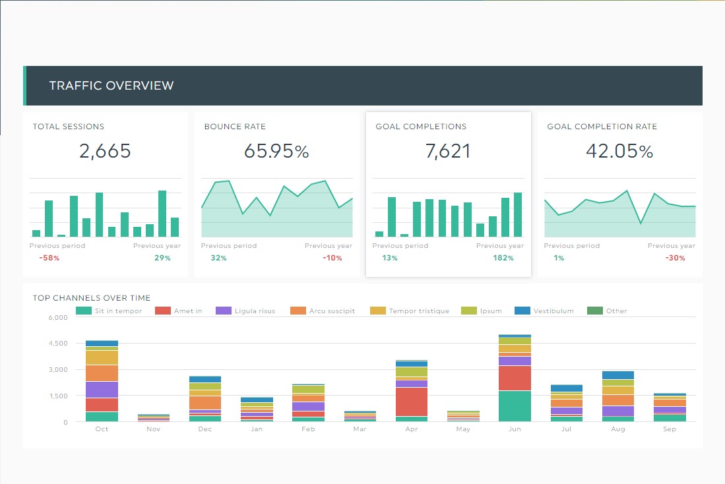Click the 'TRAFFIC OVERVIEW' header title
Screen dimensions: 725x484
(111, 86)
